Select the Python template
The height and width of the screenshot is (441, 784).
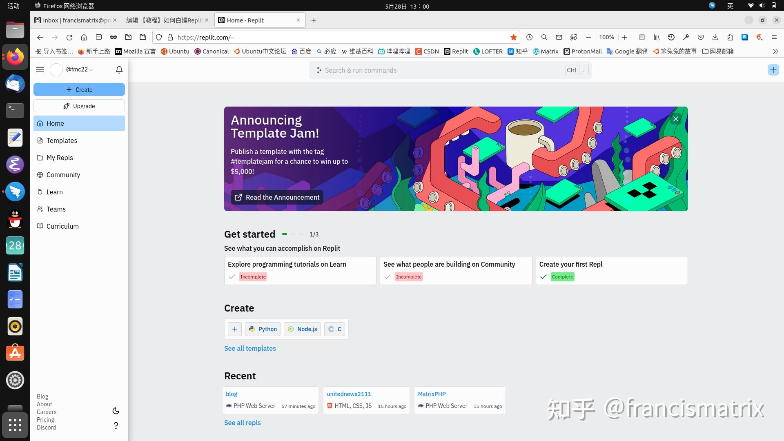(263, 329)
